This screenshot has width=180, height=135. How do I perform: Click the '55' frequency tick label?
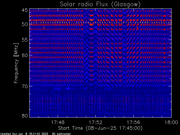25,40
